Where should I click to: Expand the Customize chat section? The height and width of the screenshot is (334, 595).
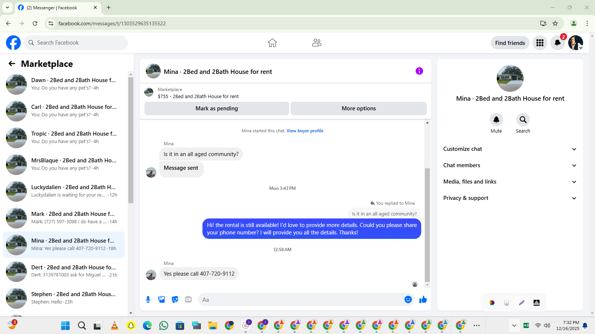click(510, 149)
